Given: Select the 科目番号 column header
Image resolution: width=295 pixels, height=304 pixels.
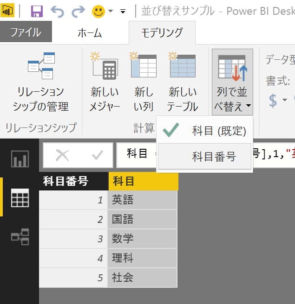Looking at the screenshot, I should pyautogui.click(x=74, y=181).
